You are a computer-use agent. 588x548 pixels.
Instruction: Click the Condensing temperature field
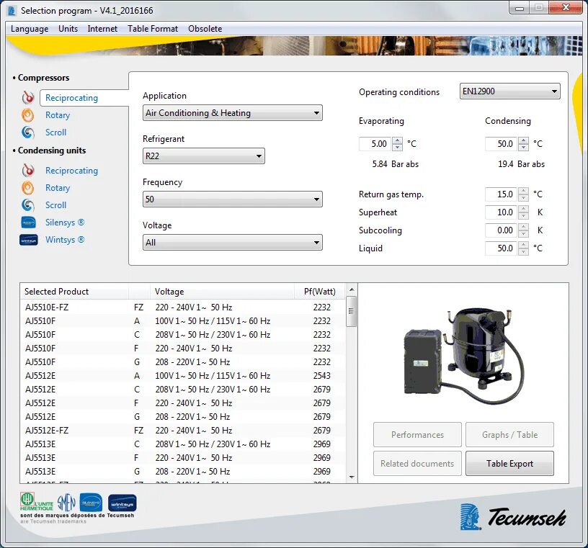pyautogui.click(x=502, y=144)
